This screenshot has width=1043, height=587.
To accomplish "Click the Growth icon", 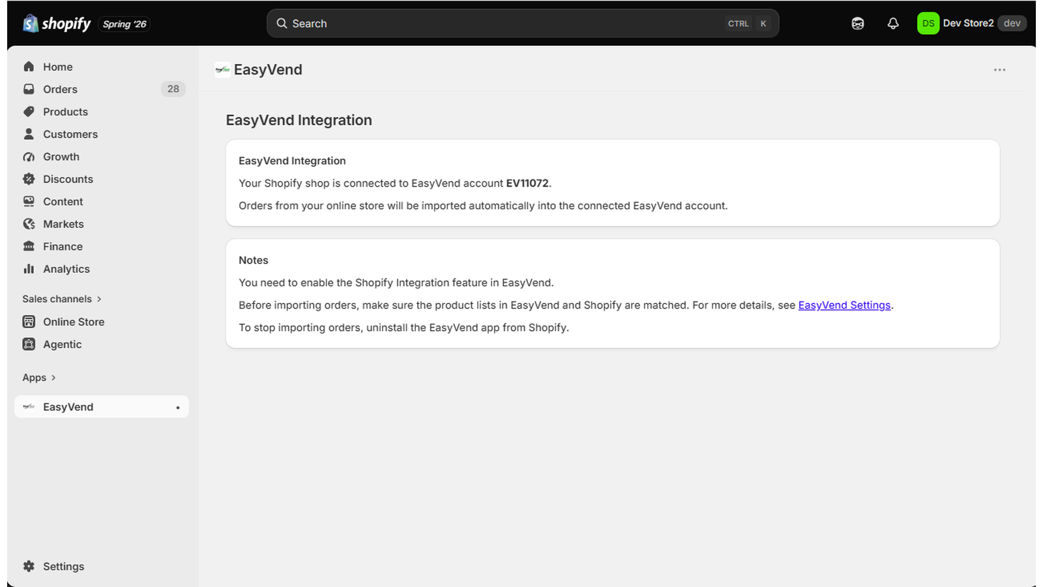I will coord(29,157).
